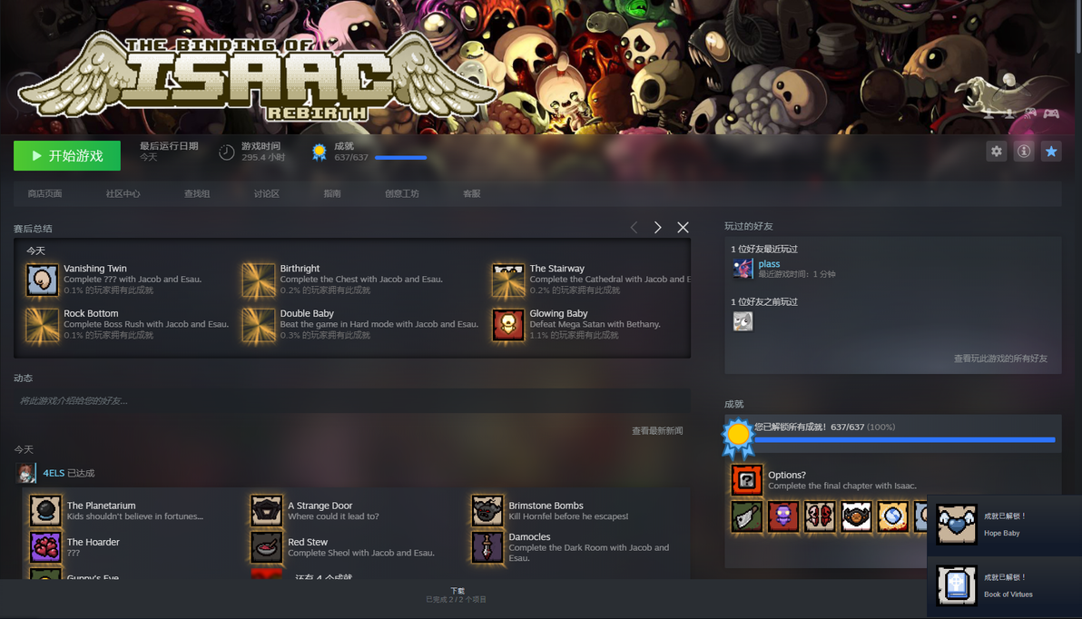The width and height of the screenshot is (1082, 619).
Task: Open game settings gear icon
Action: (997, 152)
